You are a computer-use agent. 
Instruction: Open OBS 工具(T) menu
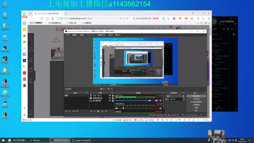[x=110, y=35]
